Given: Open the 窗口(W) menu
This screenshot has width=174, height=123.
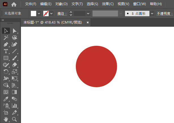Looking at the screenshot, I should click(x=139, y=4).
